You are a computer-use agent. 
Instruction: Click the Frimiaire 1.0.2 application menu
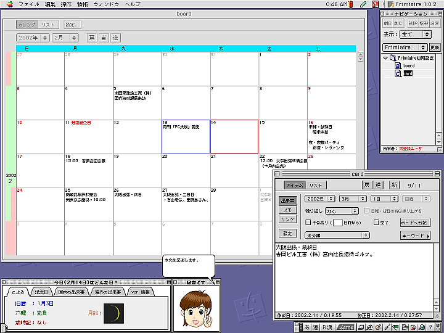(412, 4)
